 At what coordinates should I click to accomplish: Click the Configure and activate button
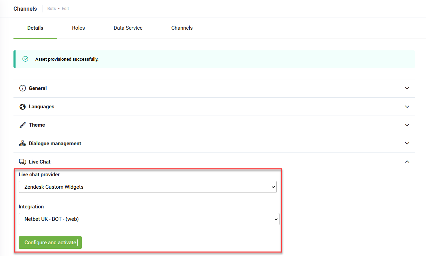click(x=50, y=243)
